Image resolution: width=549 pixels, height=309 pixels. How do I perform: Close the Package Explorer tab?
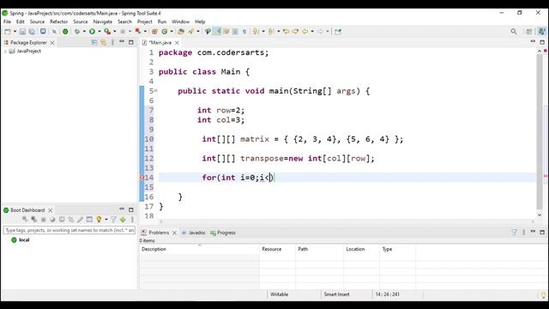[x=52, y=43]
